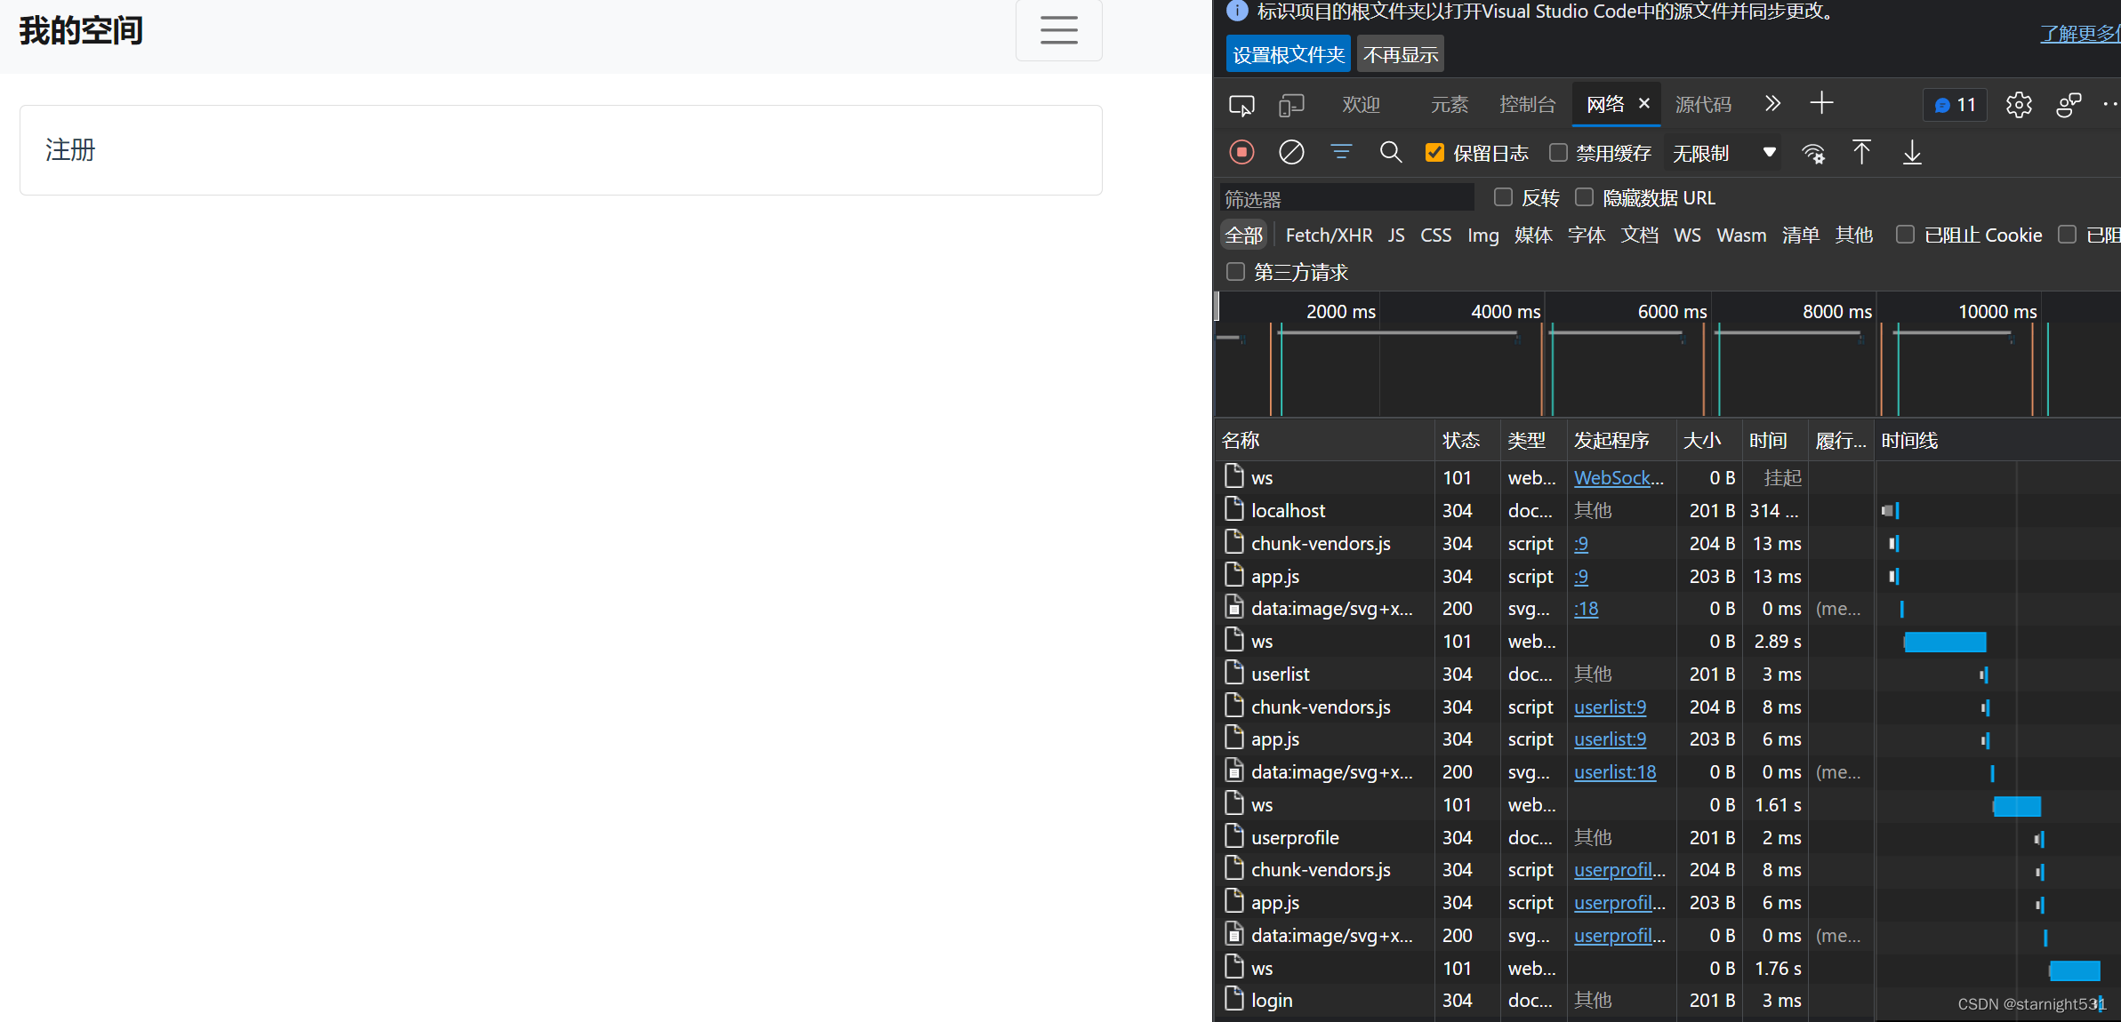Click 设置根文件夹 button
Image resolution: width=2121 pixels, height=1022 pixels.
click(1288, 54)
